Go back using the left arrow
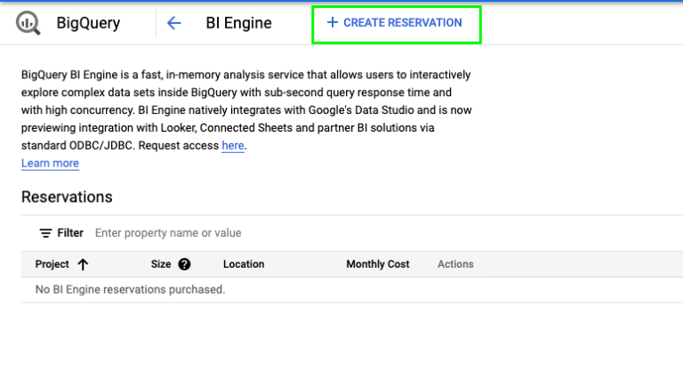Viewport: 683px width, 379px height. 174,23
